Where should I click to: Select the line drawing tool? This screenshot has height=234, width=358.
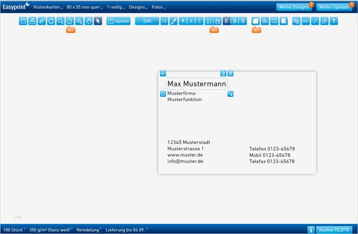(x=315, y=21)
